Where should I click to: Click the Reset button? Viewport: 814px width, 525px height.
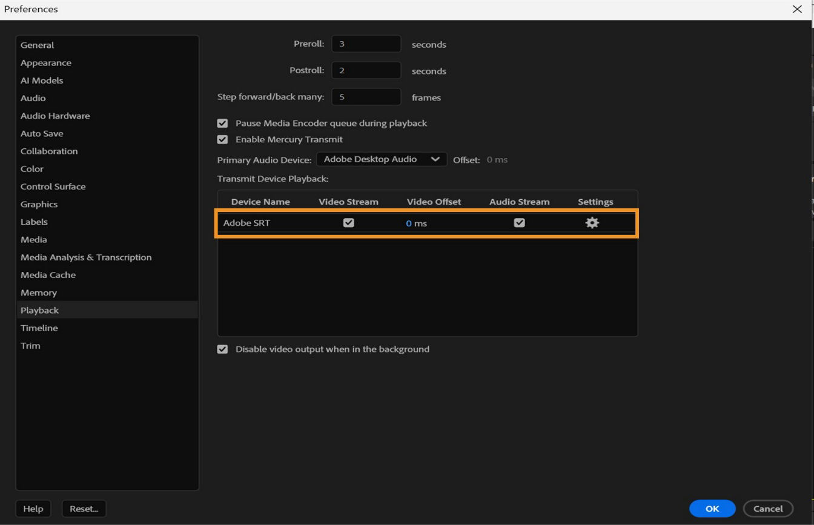pyautogui.click(x=84, y=509)
